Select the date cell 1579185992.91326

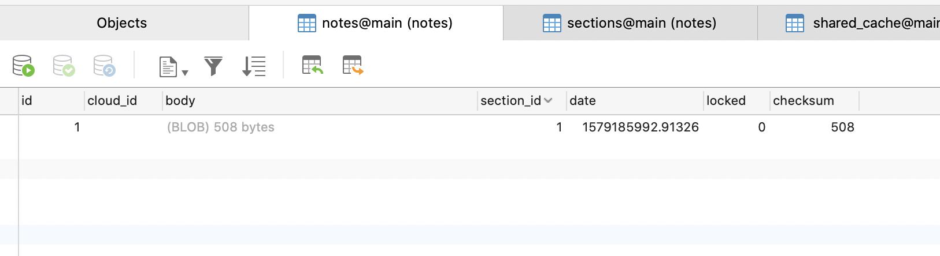[x=634, y=127]
